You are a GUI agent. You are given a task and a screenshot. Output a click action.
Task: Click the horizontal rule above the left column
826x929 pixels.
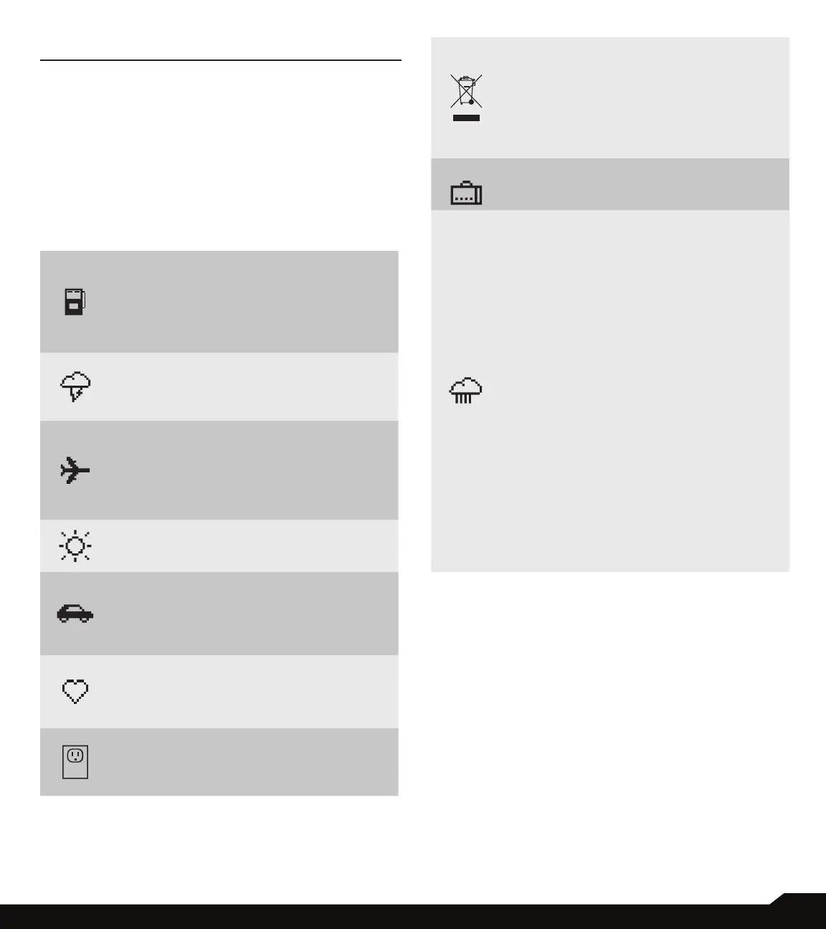point(221,60)
